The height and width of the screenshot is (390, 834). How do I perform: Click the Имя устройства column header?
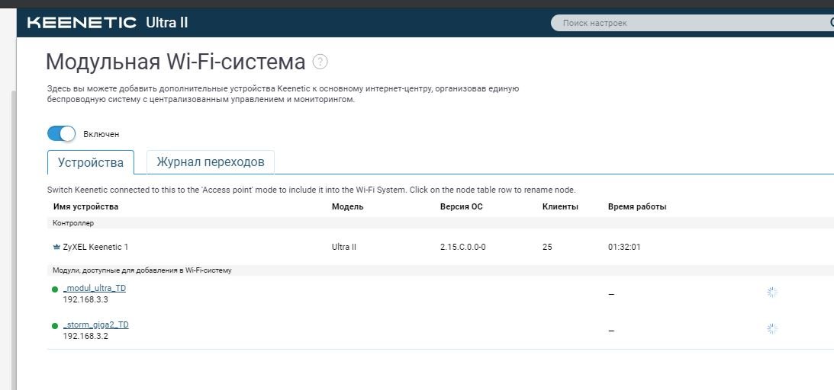[85, 207]
